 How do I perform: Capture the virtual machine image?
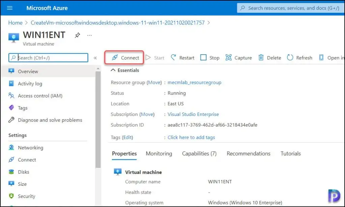pos(239,58)
